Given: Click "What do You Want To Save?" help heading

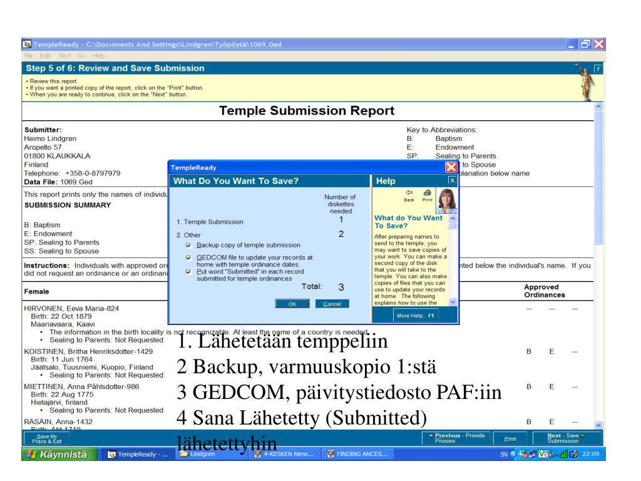Looking at the screenshot, I should [408, 222].
